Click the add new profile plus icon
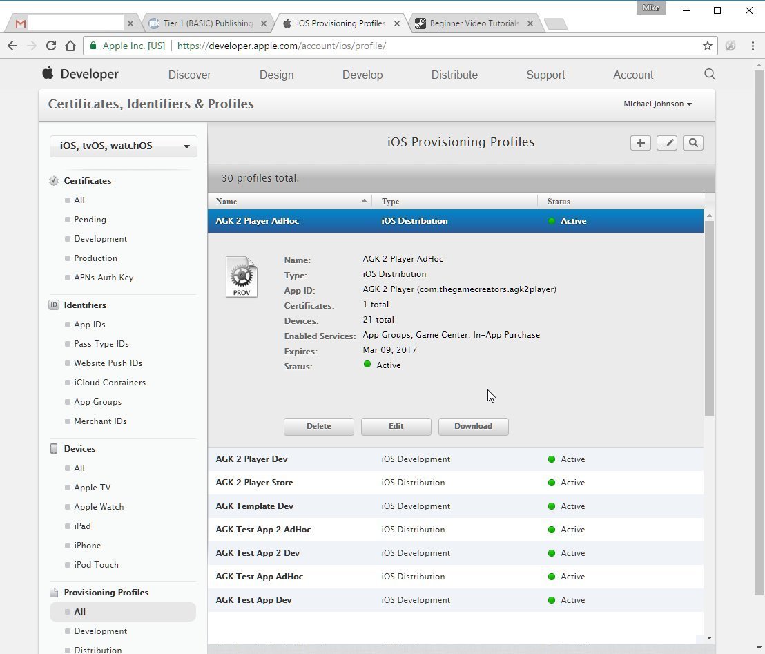The image size is (765, 654). pos(640,143)
